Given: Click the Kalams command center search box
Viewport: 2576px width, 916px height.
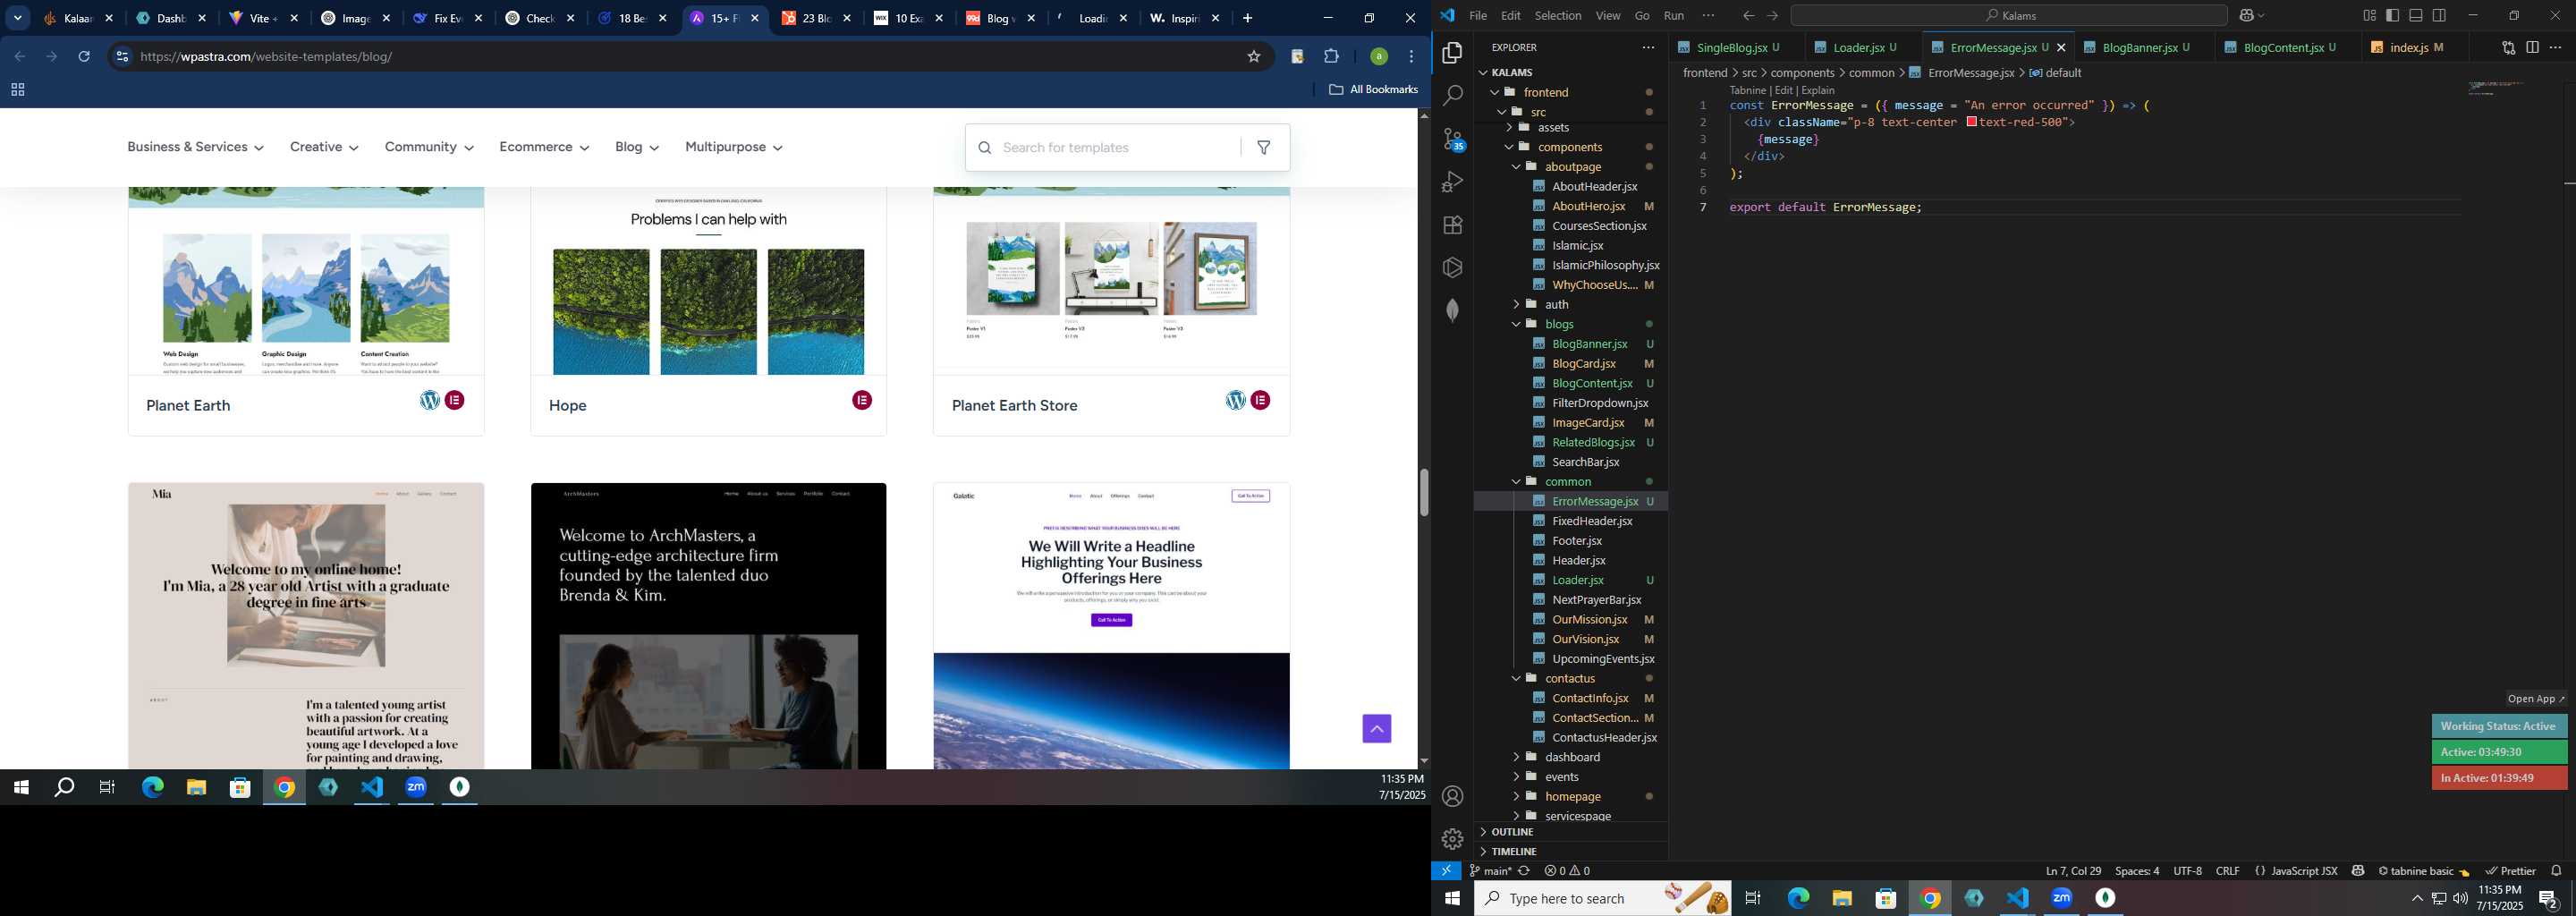Looking at the screenshot, I should (2009, 16).
